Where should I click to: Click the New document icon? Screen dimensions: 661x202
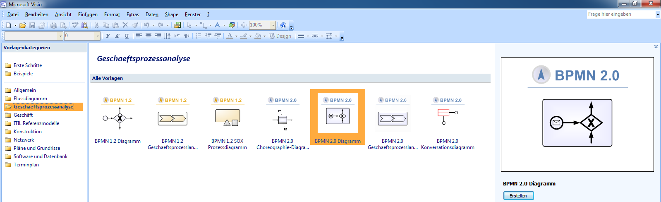(x=8, y=25)
